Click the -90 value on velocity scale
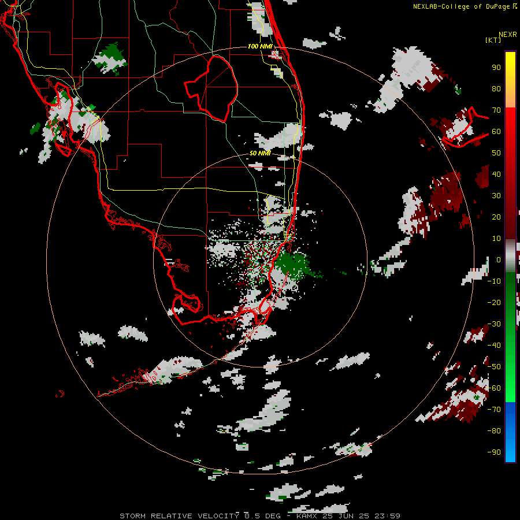This screenshot has width=520, height=520. point(494,452)
